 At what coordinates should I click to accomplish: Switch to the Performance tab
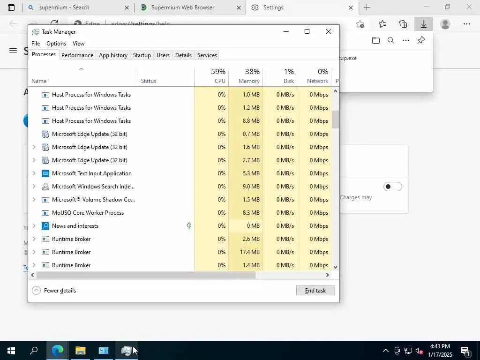pos(77,55)
